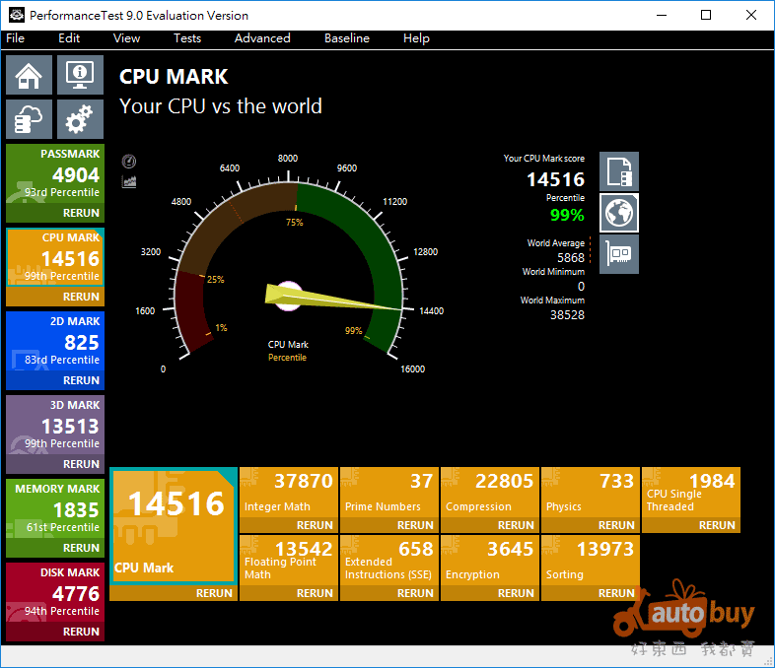The width and height of the screenshot is (775, 668).
Task: Rerun the large CPU Mark bottom tile
Action: pos(174,593)
